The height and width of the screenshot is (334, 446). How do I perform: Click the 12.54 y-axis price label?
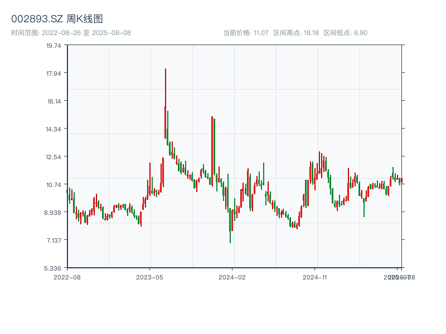[54, 157]
